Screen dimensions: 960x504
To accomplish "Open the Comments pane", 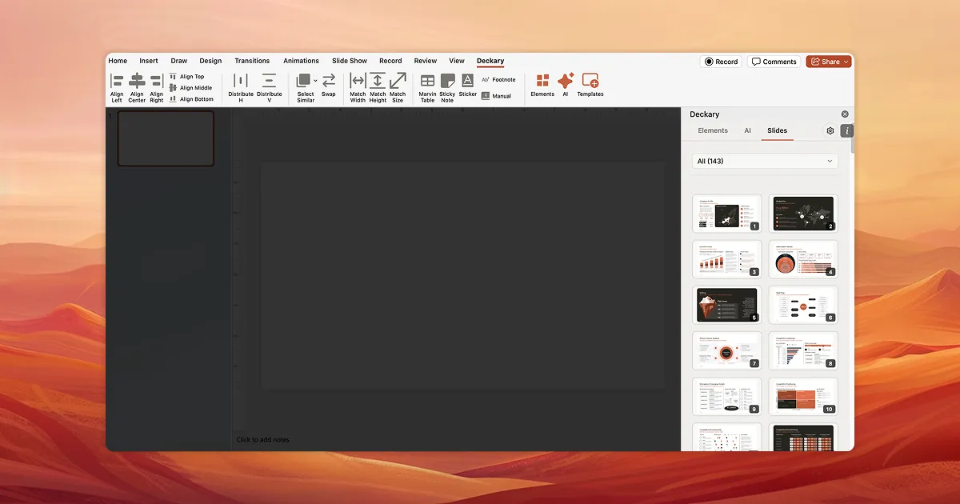I will point(774,62).
